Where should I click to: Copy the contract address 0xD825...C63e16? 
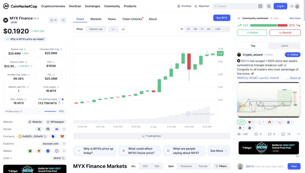point(45,136)
